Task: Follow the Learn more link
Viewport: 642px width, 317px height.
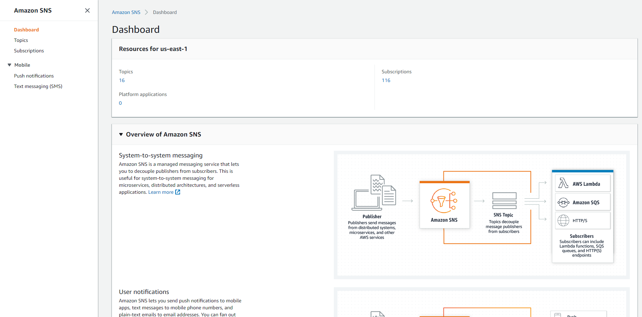Action: pyautogui.click(x=161, y=192)
